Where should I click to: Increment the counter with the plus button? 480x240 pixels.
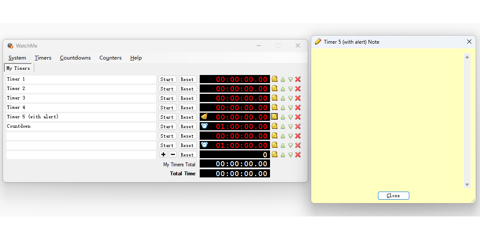click(x=163, y=154)
